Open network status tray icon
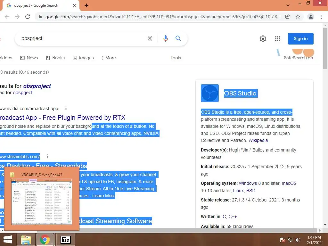Viewport: 328px width, 246px height. (x=290, y=240)
